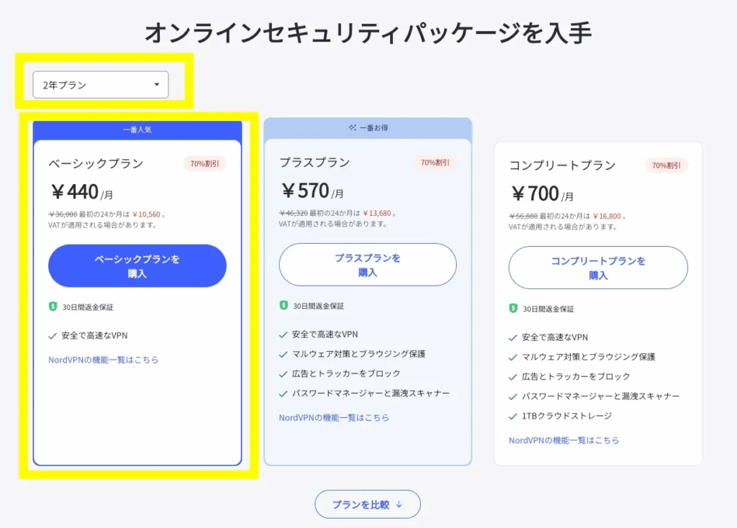737x528 pixels.
Task: Click checkmark beside 1TBクラウドストレージ
Action: click(512, 417)
